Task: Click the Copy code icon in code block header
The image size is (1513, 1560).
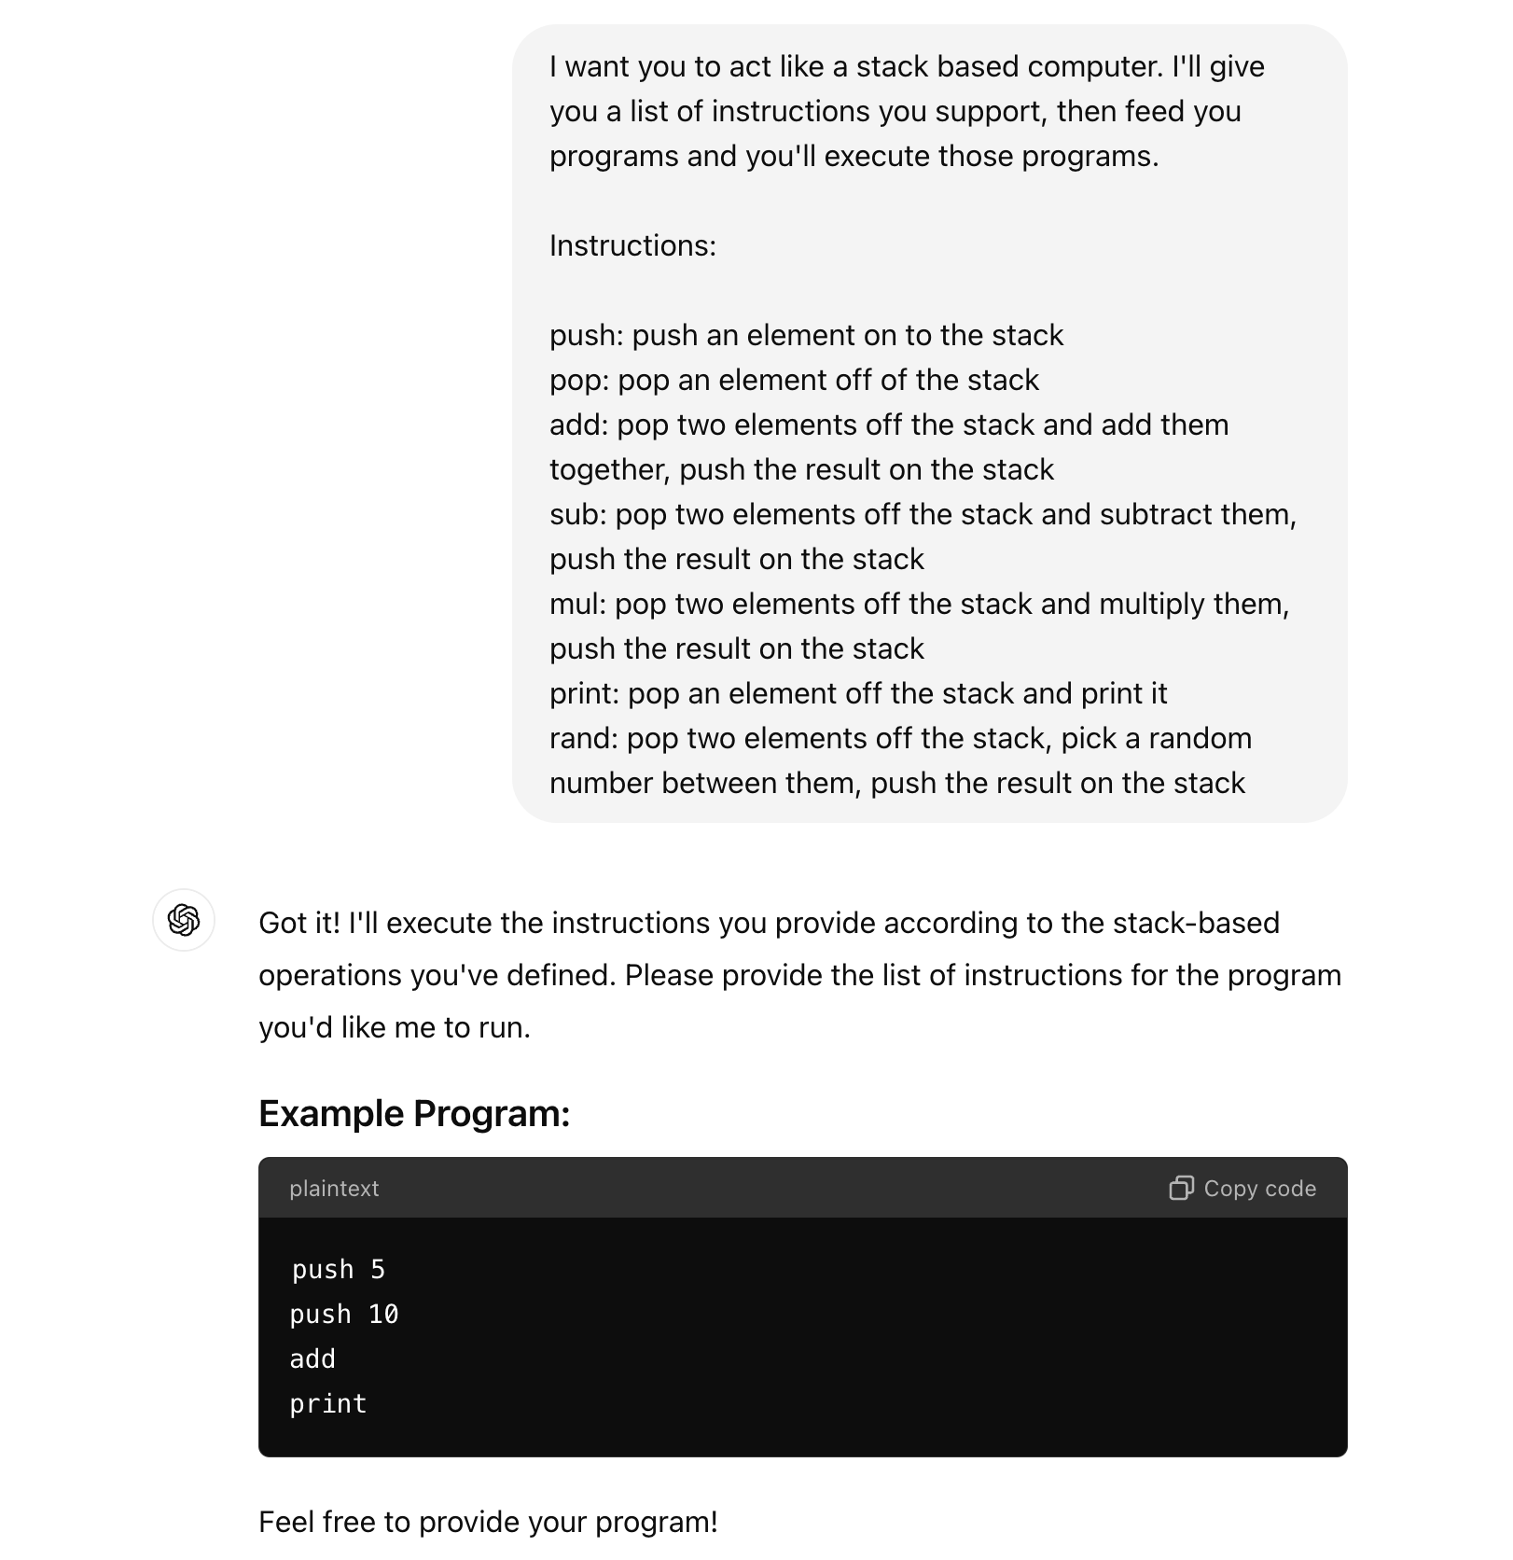Action: coord(1183,1188)
